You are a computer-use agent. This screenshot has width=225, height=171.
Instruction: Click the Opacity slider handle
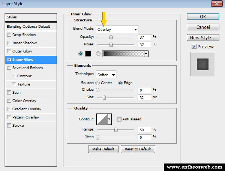click(111, 37)
